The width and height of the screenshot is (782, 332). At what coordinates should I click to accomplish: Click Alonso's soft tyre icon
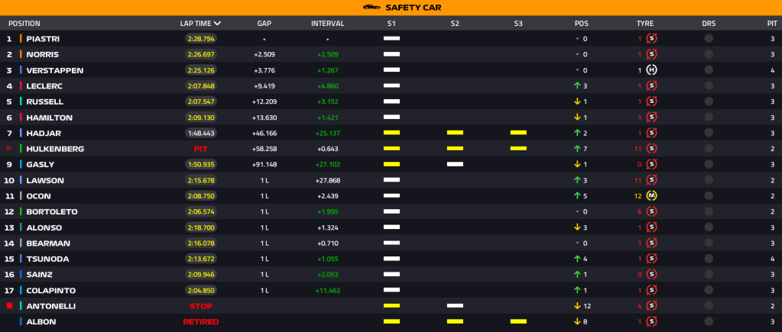click(x=651, y=227)
